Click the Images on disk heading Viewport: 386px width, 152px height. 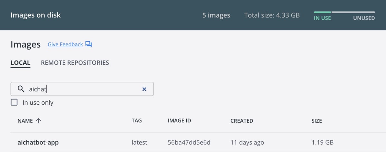36,15
